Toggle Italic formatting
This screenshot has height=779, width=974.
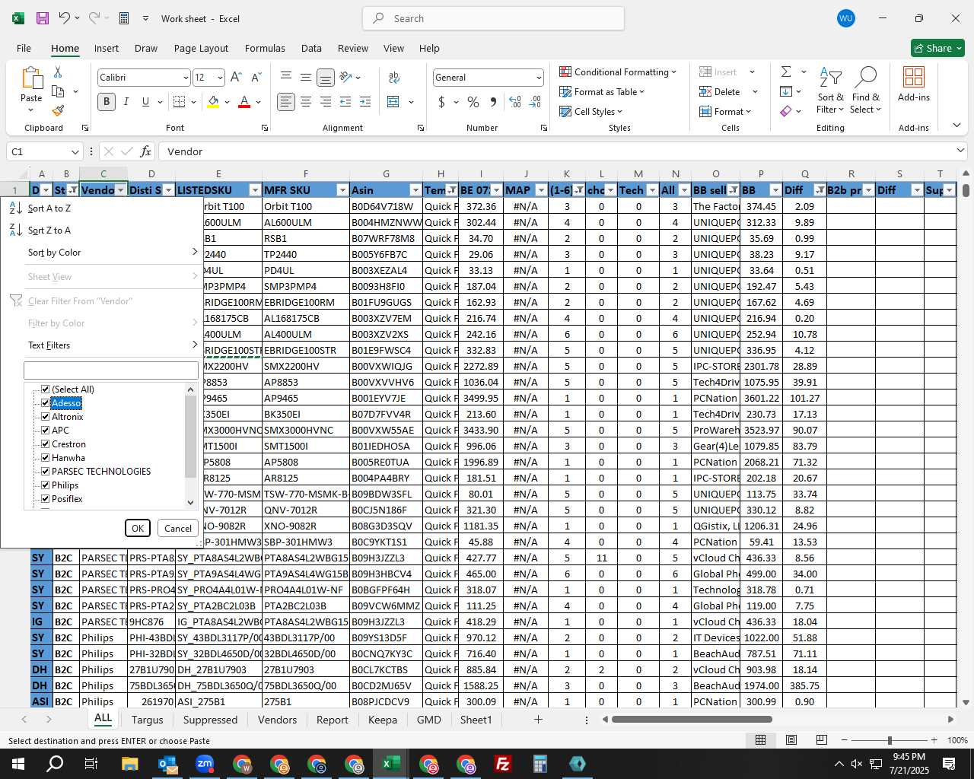coord(126,102)
